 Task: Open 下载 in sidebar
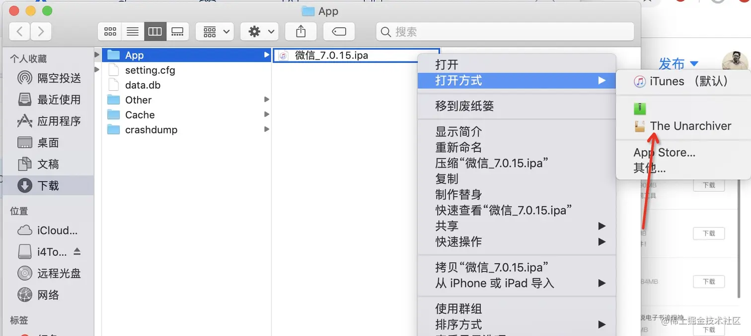pyautogui.click(x=49, y=185)
